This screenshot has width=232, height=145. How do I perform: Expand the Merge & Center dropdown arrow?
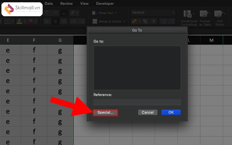point(124,21)
